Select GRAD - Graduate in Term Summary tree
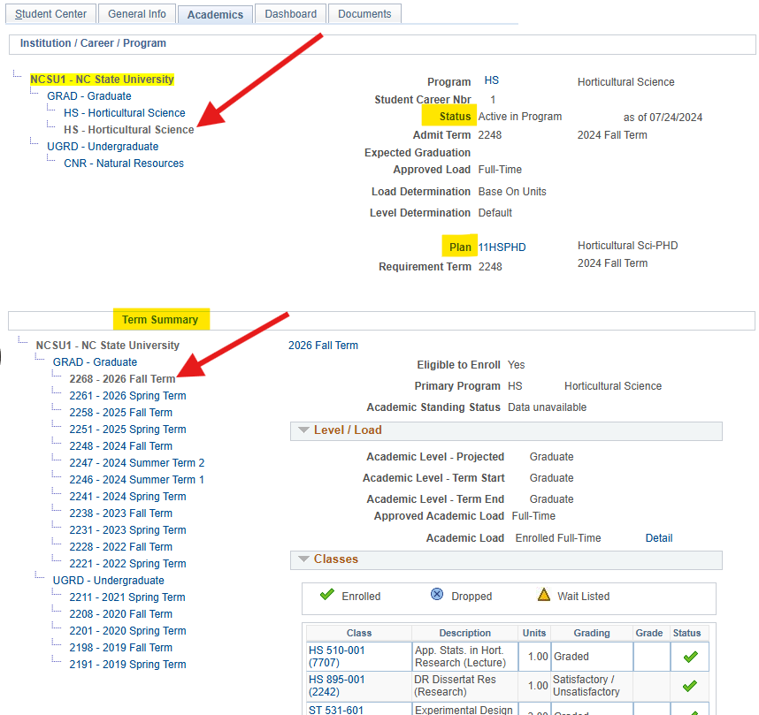The height and width of the screenshot is (715, 759). coord(95,361)
